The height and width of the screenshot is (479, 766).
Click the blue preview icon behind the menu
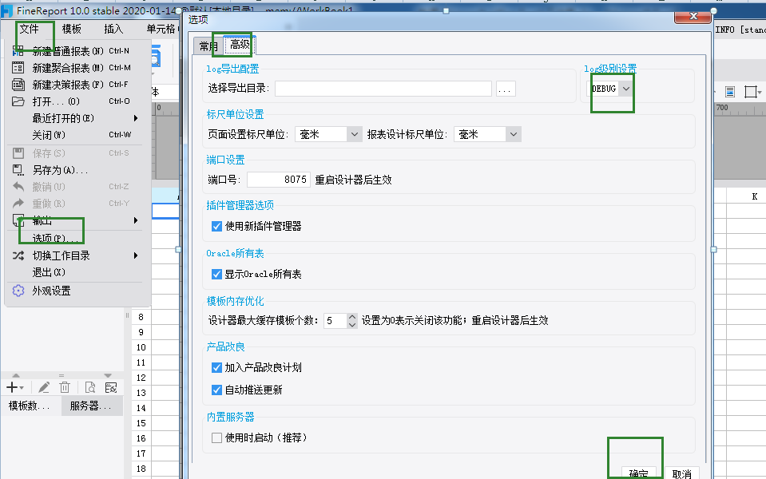click(x=155, y=56)
